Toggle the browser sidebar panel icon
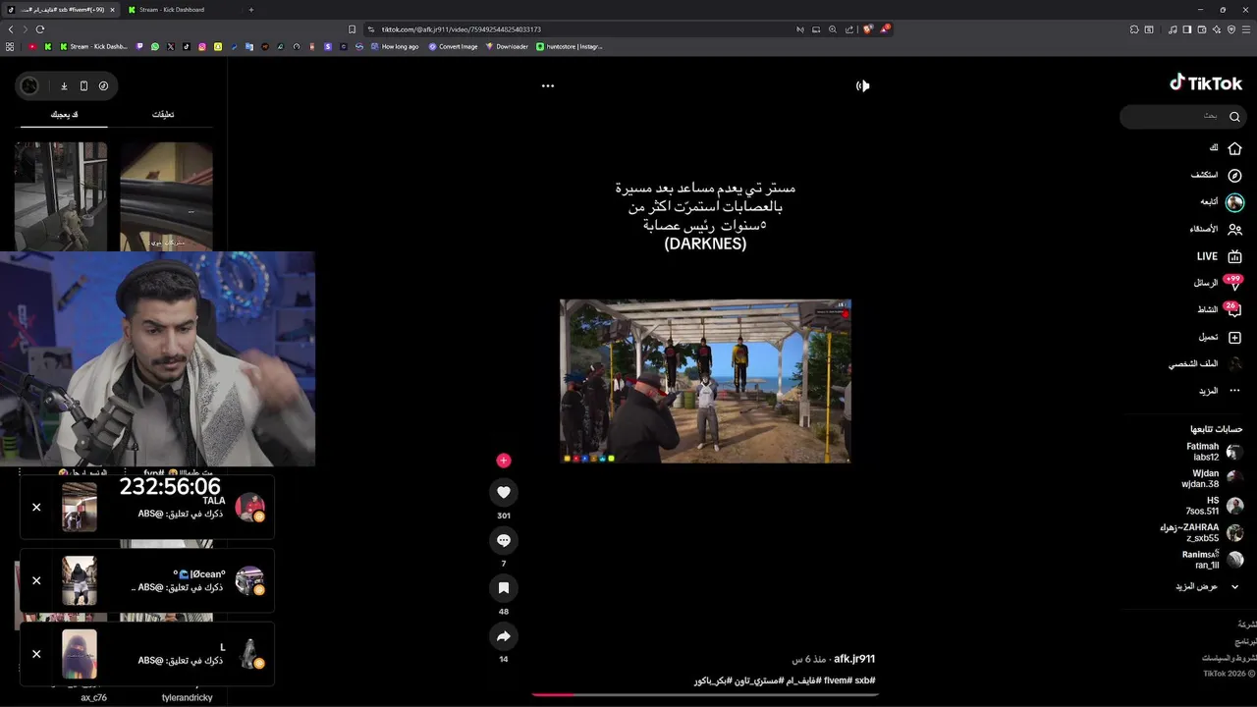This screenshot has width=1257, height=707. (x=1187, y=29)
